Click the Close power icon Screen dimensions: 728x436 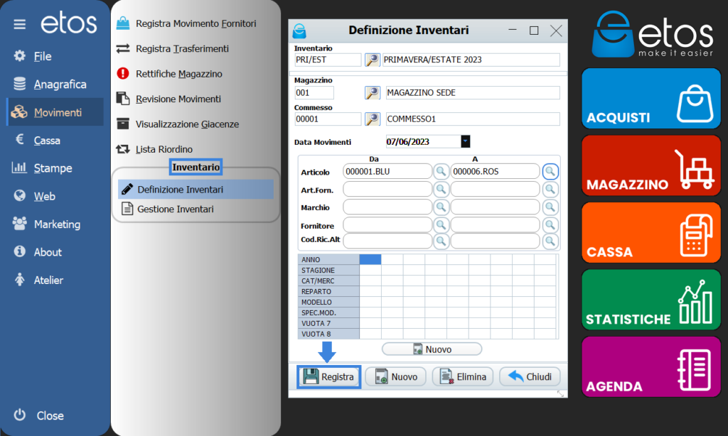[19, 415]
